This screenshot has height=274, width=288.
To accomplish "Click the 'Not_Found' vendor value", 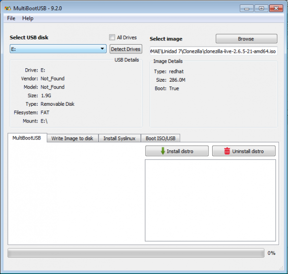I will point(52,79).
